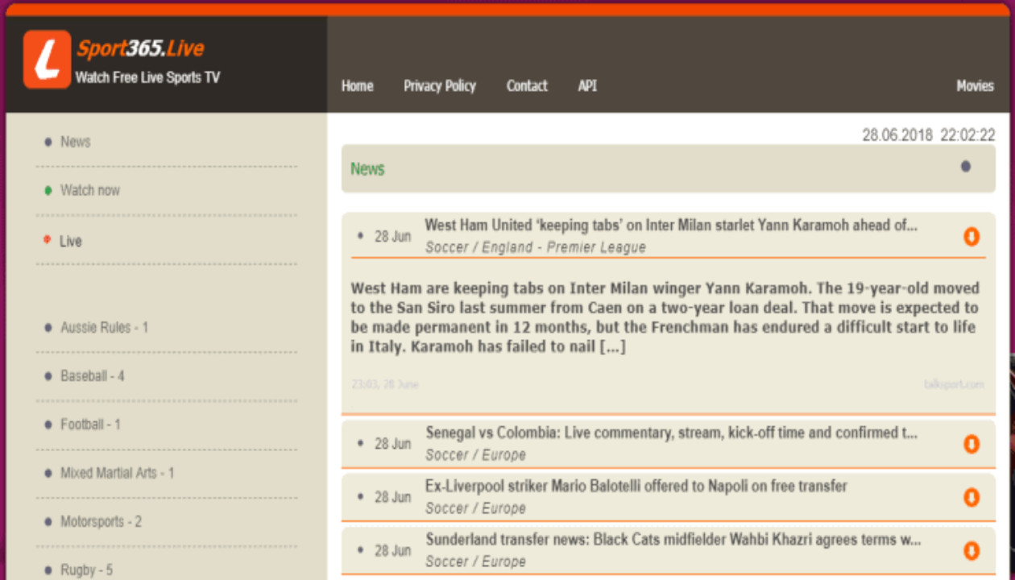Image resolution: width=1015 pixels, height=580 pixels.
Task: Click the Soccer / England - Premier League label
Action: (536, 247)
